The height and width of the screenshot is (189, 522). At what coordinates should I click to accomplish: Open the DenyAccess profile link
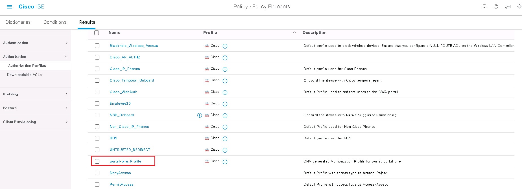(120, 173)
